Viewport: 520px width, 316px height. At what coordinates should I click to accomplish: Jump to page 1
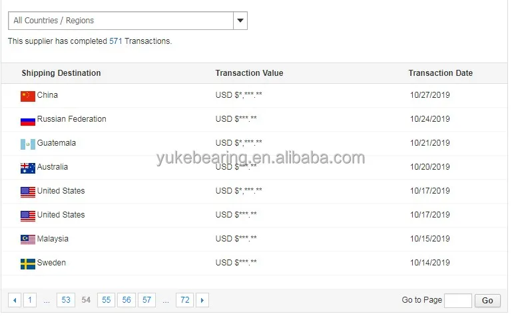pyautogui.click(x=30, y=300)
